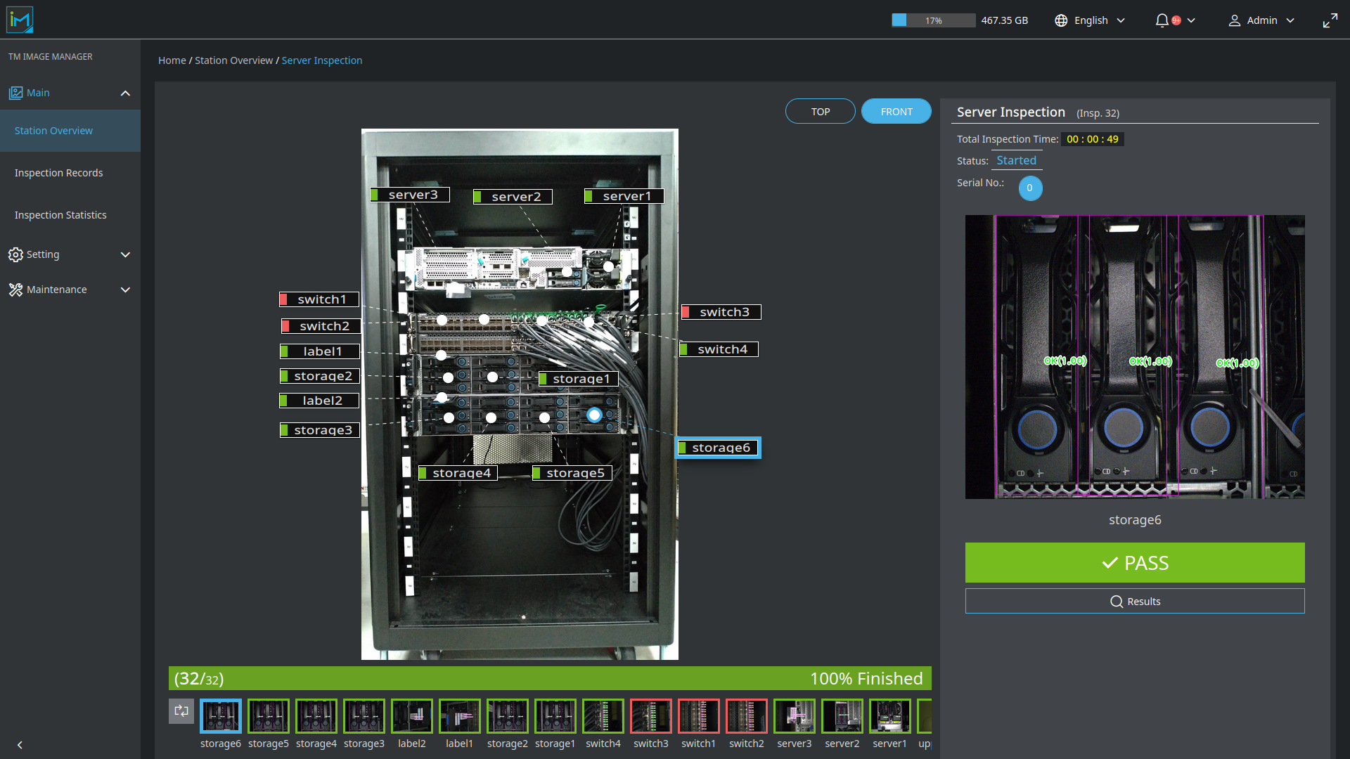Screen dimensions: 1350x759
Task: Open Inspection Records page
Action: [x=59, y=173]
